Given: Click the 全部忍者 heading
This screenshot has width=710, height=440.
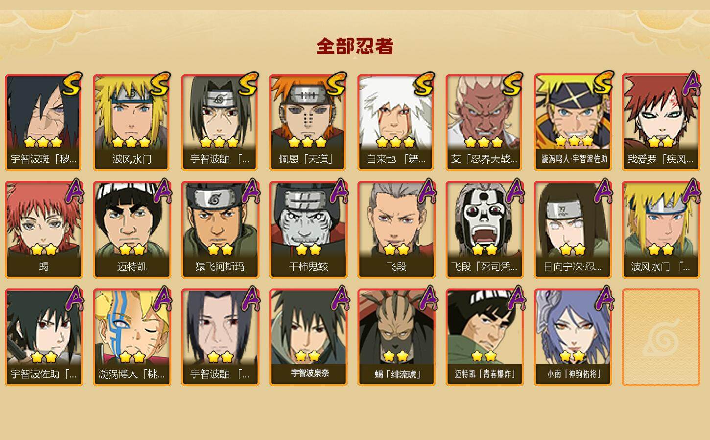Looking at the screenshot, I should click(x=355, y=46).
